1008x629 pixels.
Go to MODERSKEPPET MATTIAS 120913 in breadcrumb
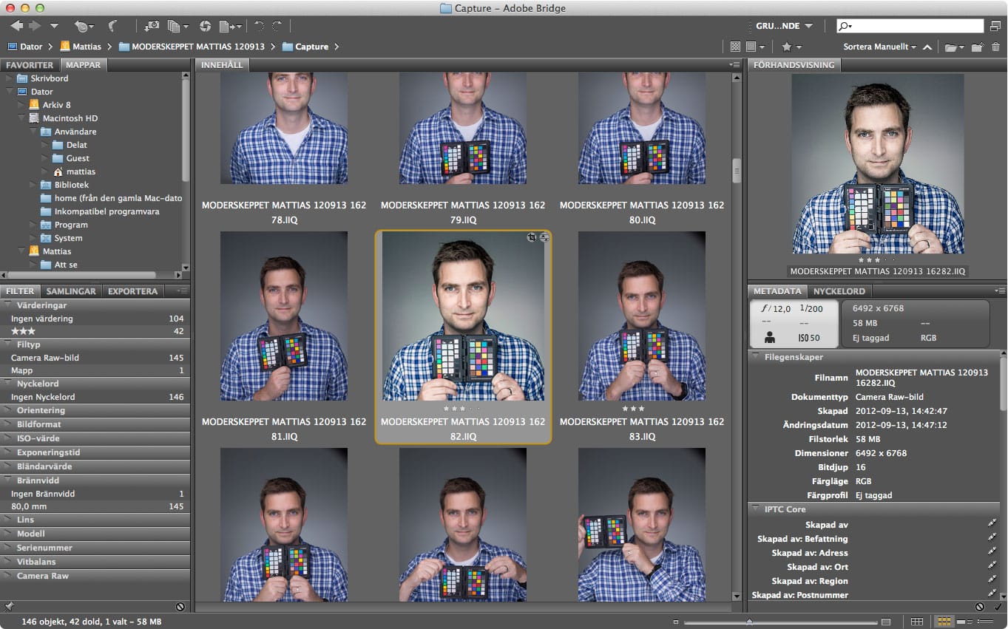[197, 47]
